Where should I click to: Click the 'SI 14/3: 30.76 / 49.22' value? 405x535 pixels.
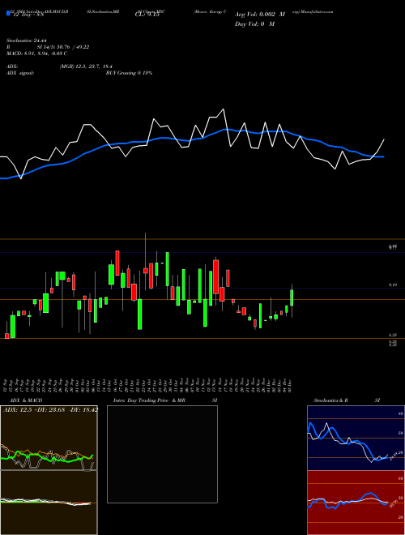pos(63,47)
